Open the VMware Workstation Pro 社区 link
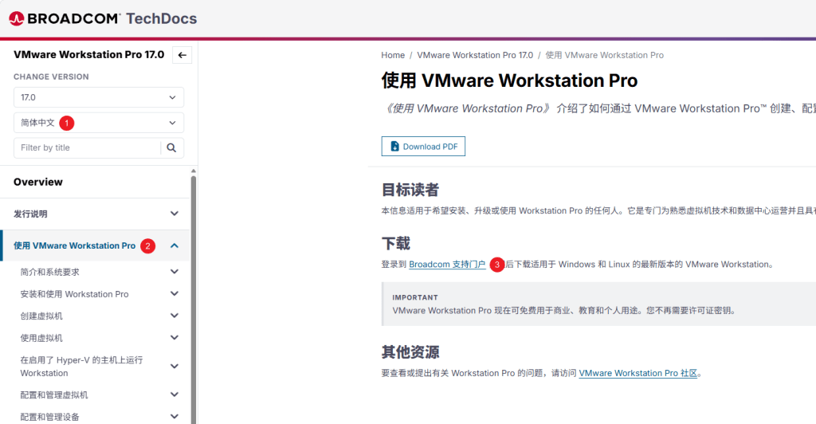Viewport: 816px width, 424px height. (x=638, y=373)
